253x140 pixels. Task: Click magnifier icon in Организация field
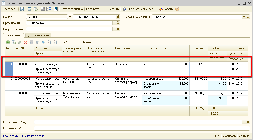pyautogui.click(x=118, y=23)
